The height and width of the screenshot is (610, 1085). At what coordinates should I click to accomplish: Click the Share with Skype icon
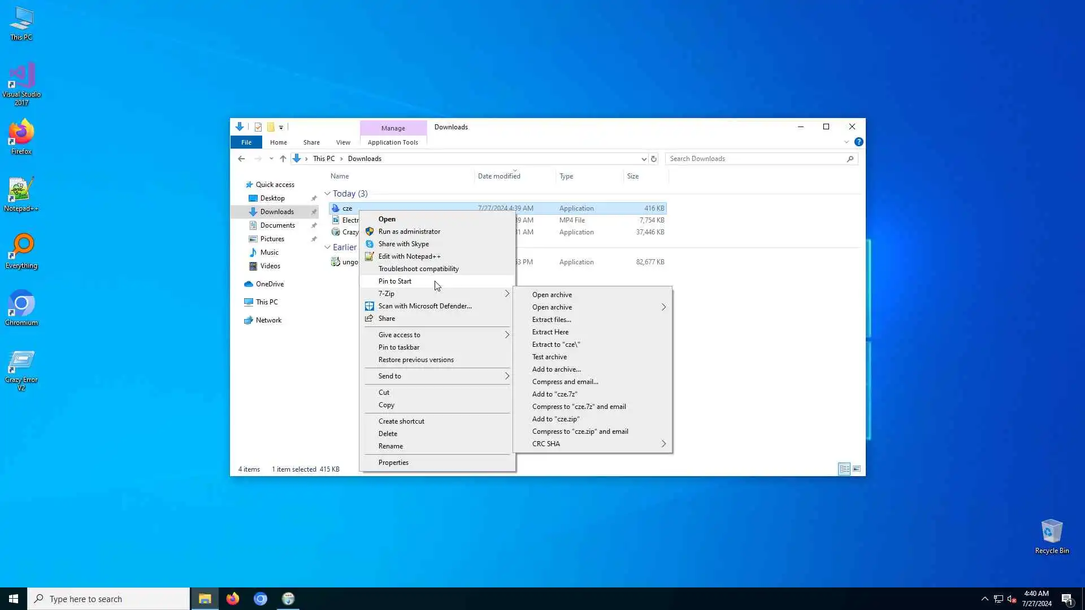click(x=370, y=244)
